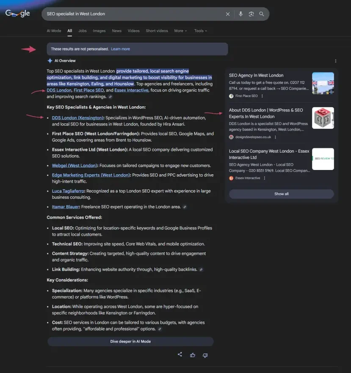351x373 pixels.
Task: Switch to the Images tab
Action: pos(99,31)
